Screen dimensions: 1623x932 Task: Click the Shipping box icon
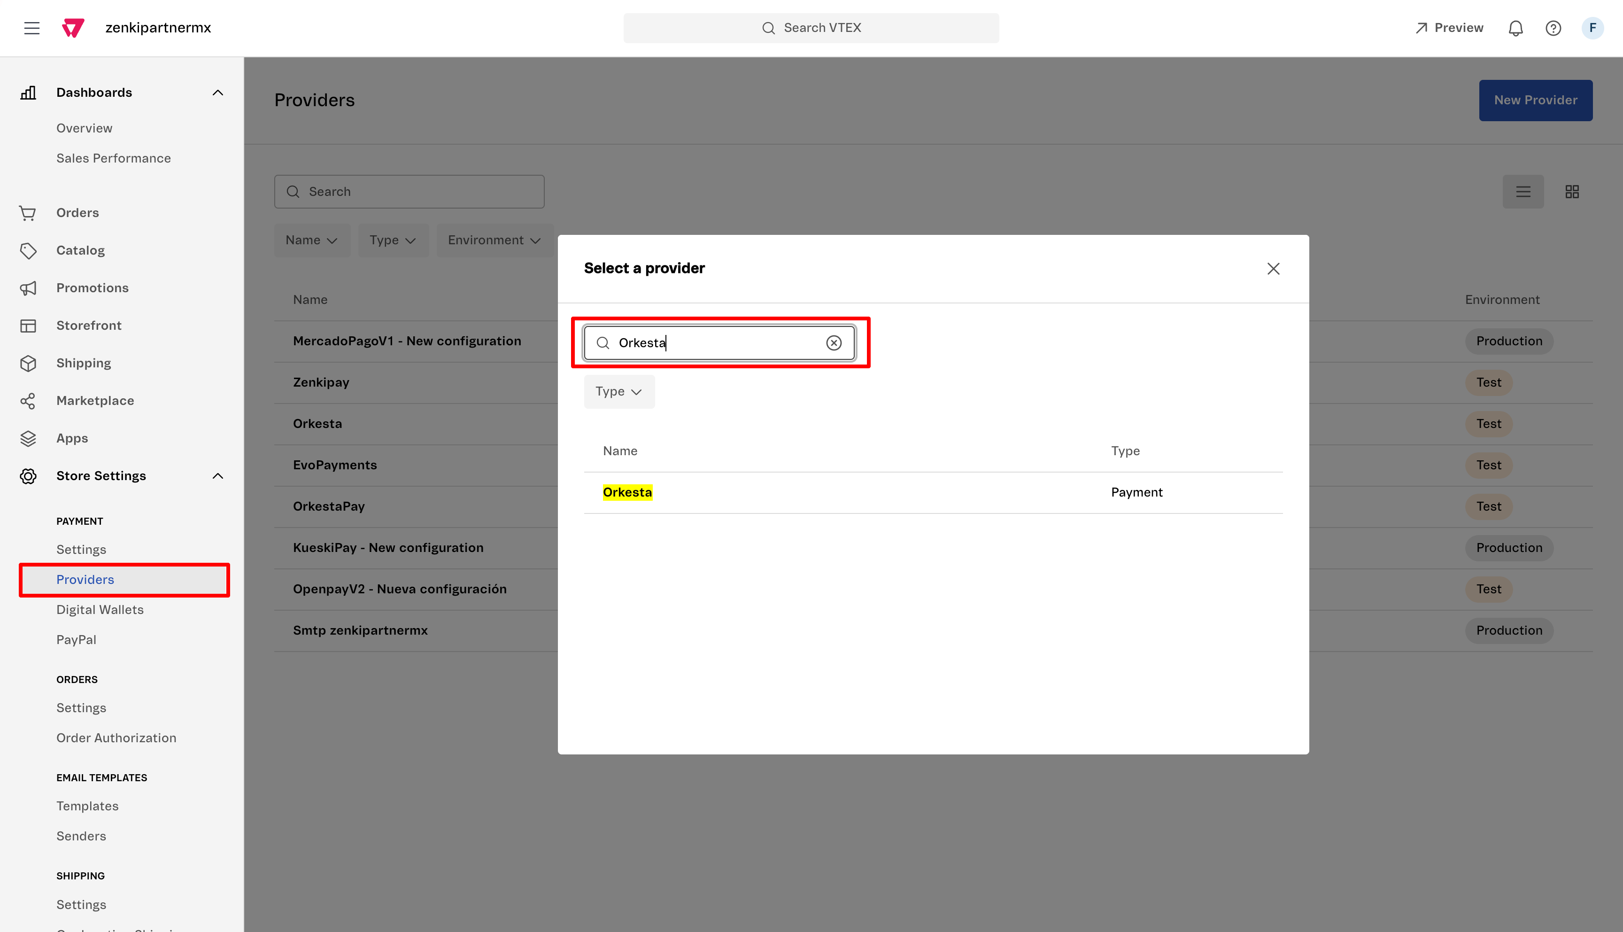[x=28, y=364]
